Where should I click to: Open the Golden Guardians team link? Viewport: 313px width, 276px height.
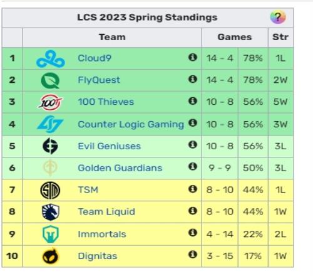pyautogui.click(x=120, y=168)
